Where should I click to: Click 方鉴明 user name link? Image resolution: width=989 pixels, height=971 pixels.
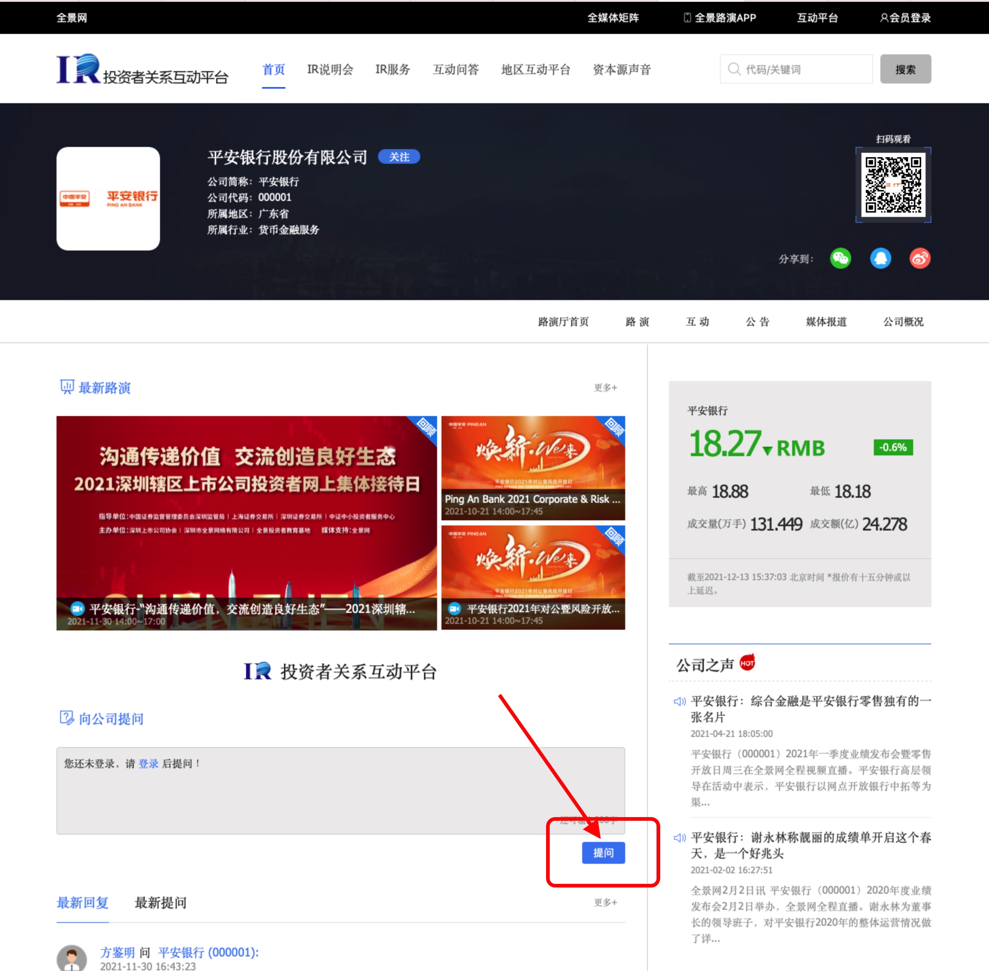(118, 952)
